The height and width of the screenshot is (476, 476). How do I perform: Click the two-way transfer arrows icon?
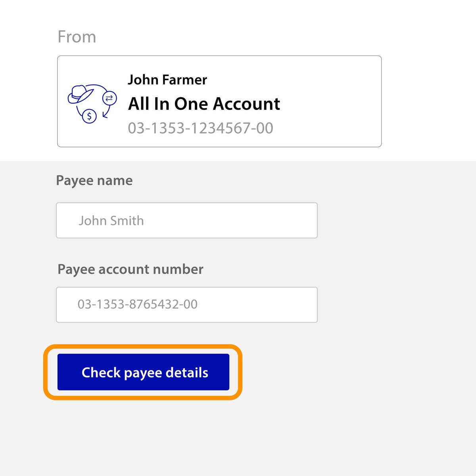click(109, 98)
